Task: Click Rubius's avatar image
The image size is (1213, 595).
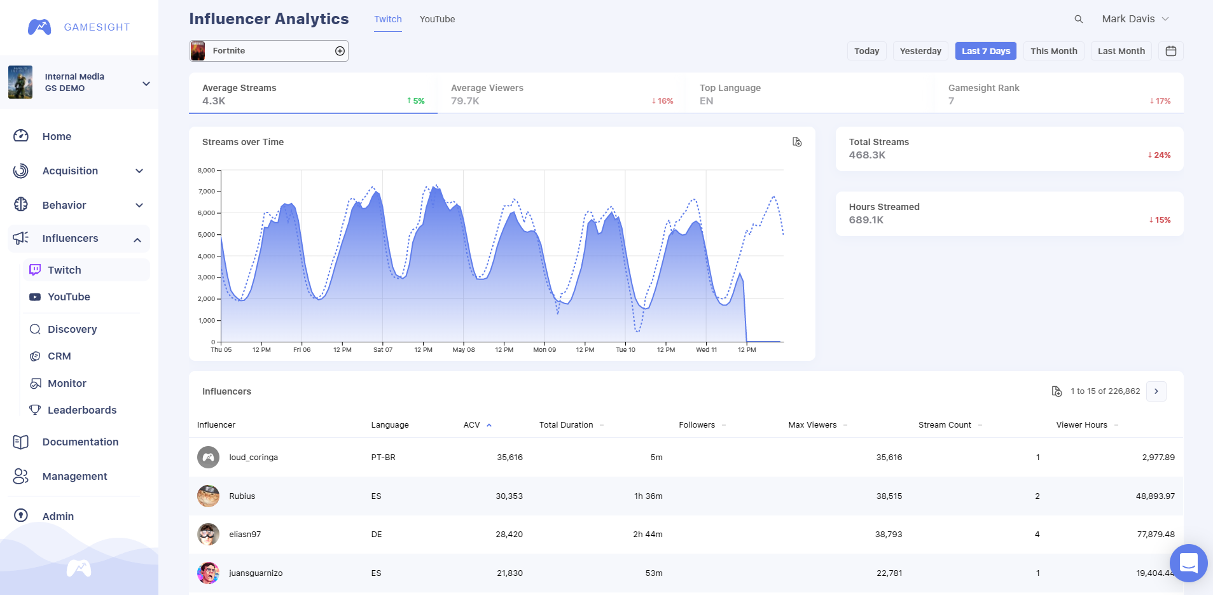Action: point(208,496)
